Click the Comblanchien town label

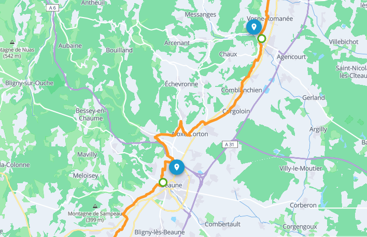242,90
